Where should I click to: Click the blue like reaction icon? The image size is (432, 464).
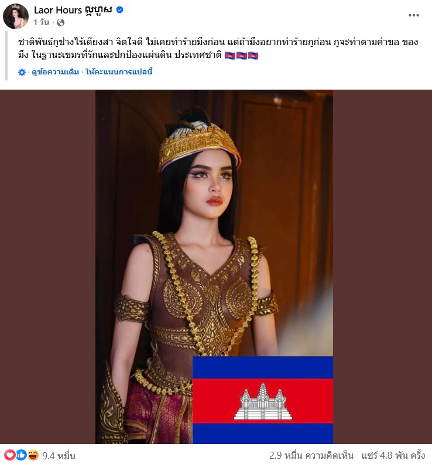point(21,455)
